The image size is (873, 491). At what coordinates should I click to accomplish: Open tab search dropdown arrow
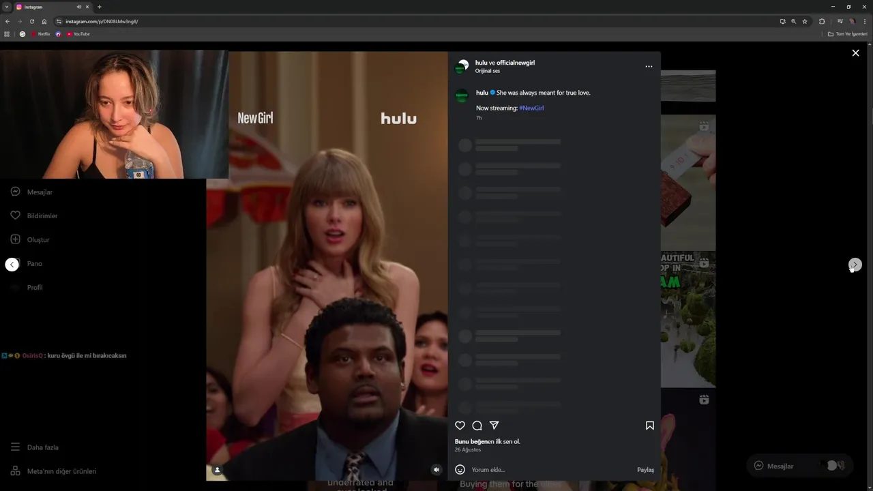click(7, 7)
